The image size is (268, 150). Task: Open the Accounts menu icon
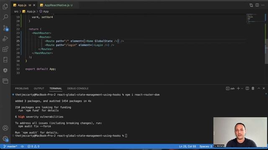5,128
